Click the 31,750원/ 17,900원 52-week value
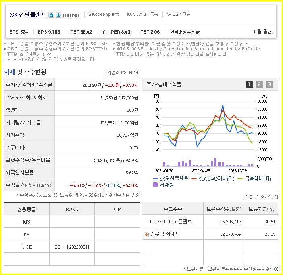283x275 pixels. [119, 98]
